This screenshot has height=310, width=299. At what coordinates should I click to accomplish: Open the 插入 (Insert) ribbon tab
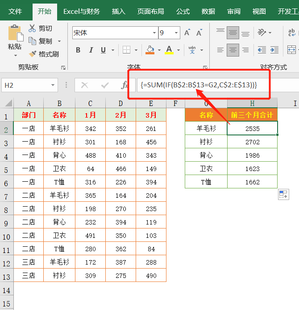click(118, 11)
